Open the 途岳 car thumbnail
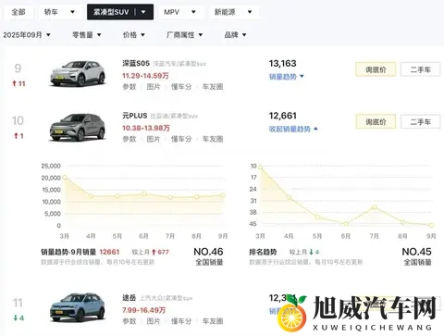The width and height of the screenshot is (444, 336). point(78,307)
